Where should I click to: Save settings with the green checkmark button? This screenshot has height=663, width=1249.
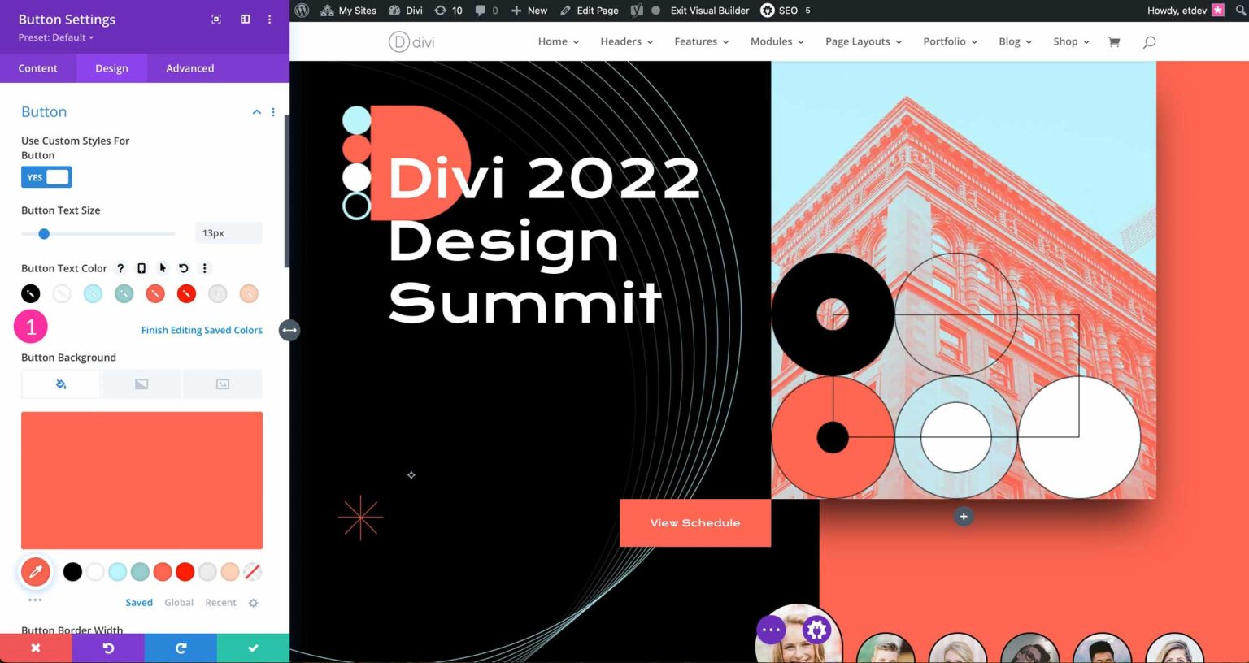[252, 648]
